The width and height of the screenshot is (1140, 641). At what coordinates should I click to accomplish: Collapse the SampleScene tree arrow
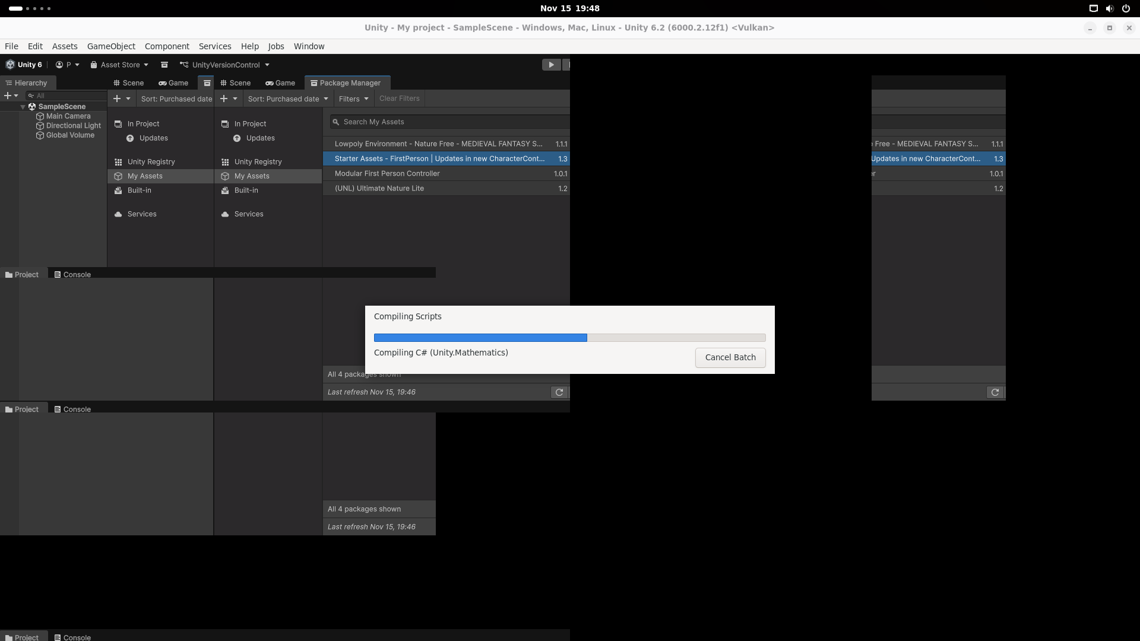point(23,107)
